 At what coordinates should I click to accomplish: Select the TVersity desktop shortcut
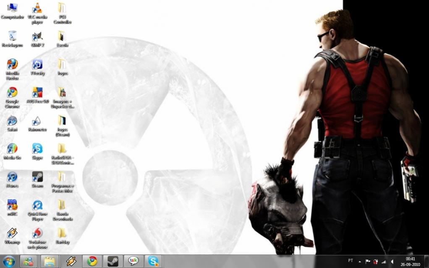(x=37, y=67)
